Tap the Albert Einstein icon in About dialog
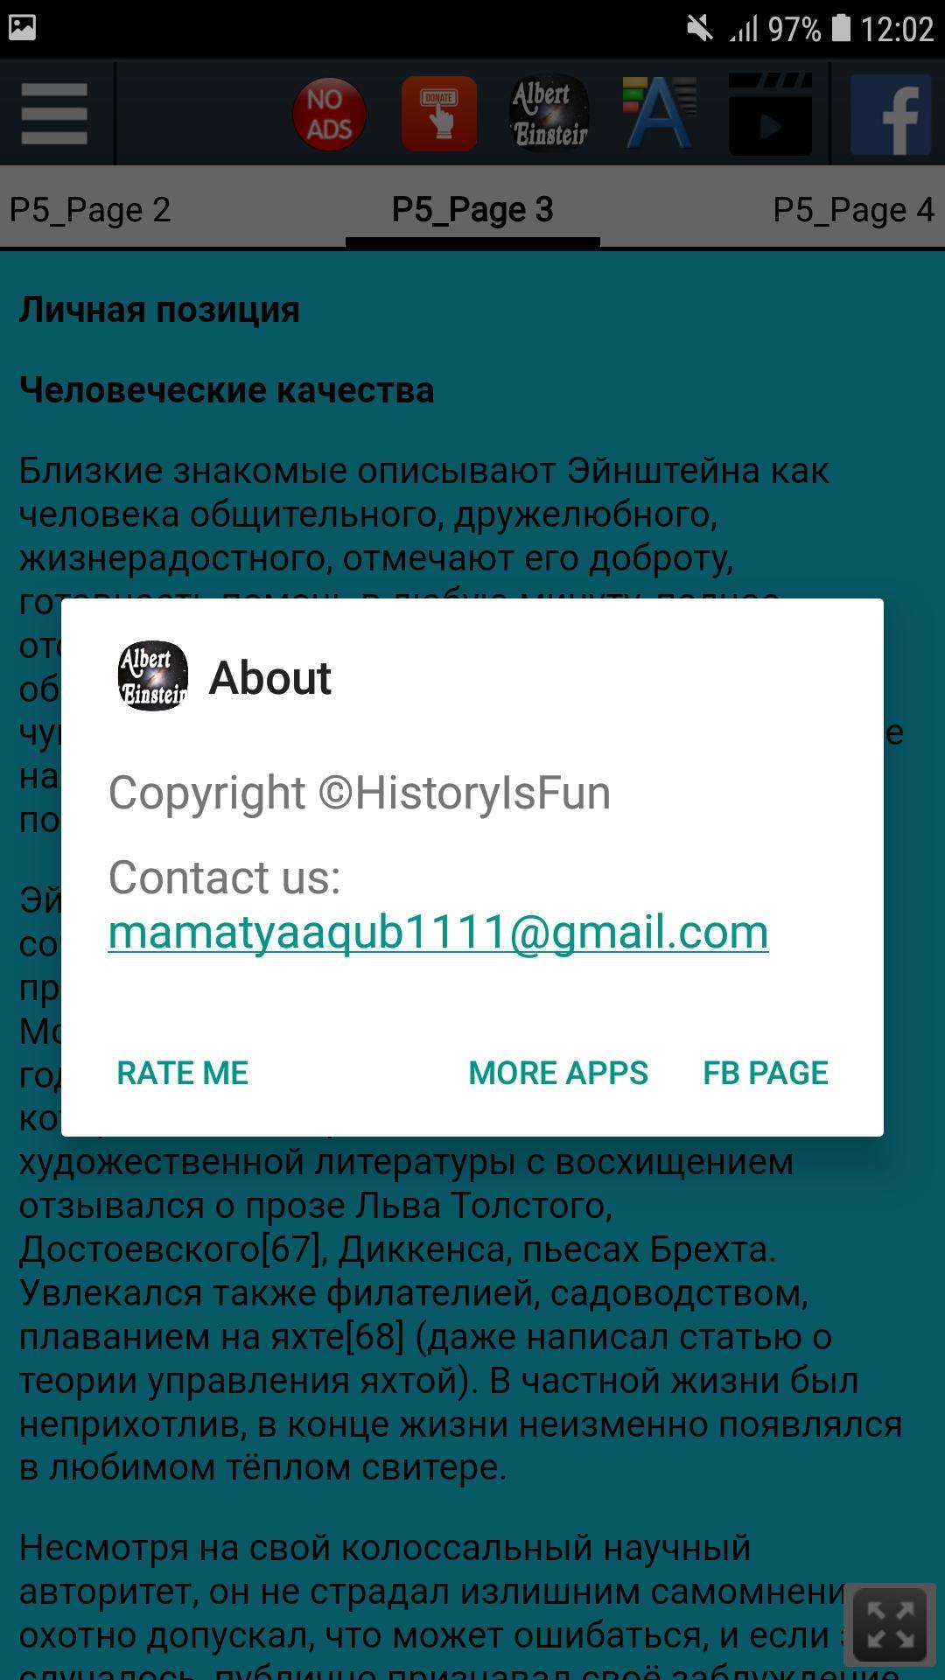This screenshot has width=945, height=1680. click(153, 676)
